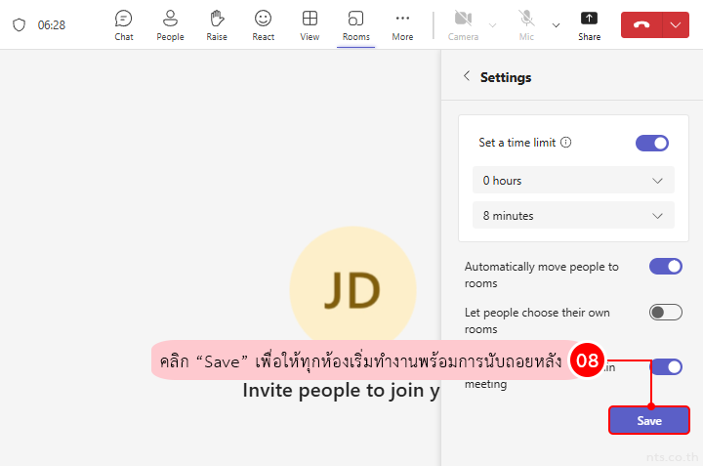Go back from Settings panel
Viewport: 703px width, 466px height.
point(467,76)
